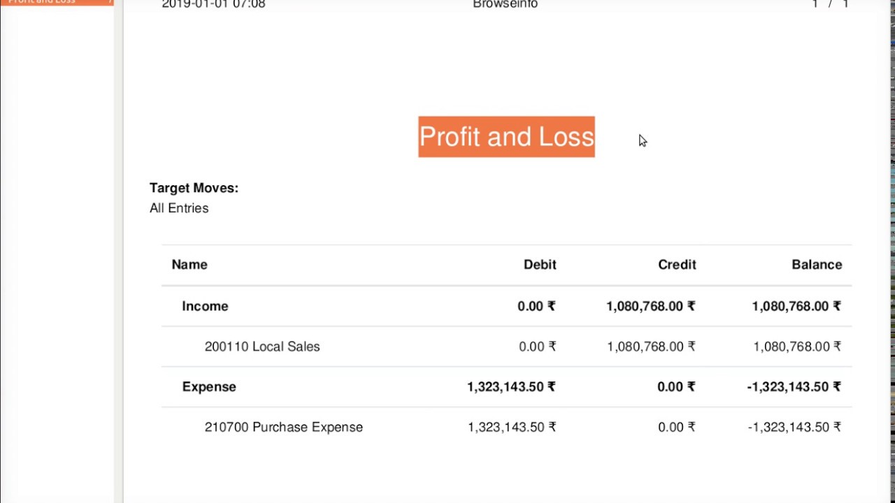Select the Income row label
895x503 pixels.
pyautogui.click(x=205, y=306)
